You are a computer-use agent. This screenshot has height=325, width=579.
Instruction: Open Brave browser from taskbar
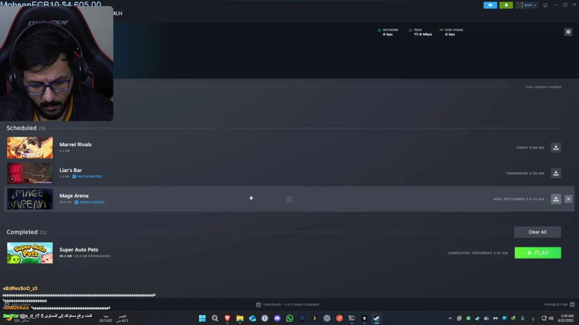tap(228, 318)
